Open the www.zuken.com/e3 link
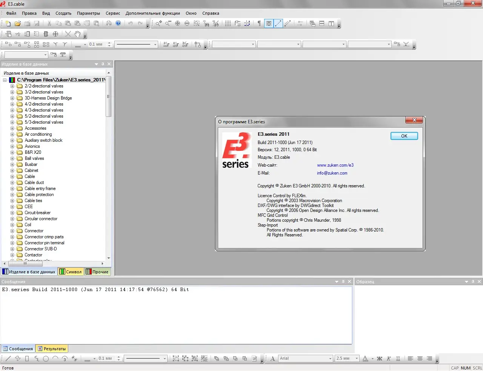 click(x=335, y=165)
